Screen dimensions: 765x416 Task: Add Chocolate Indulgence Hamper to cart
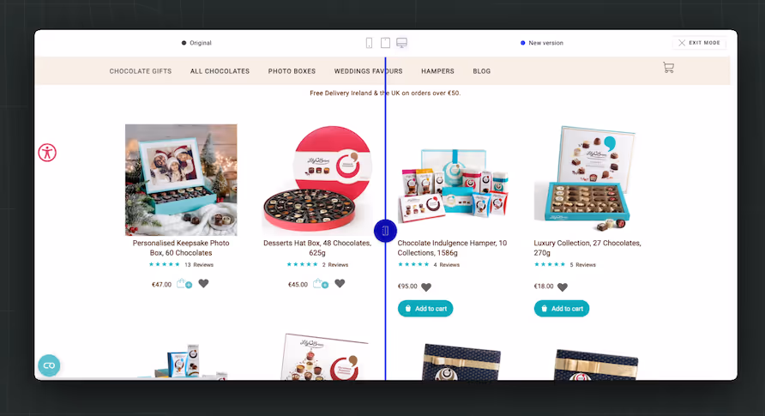(425, 308)
